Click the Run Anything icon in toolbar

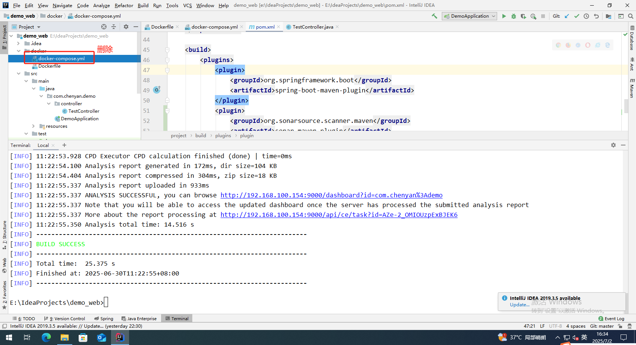(621, 16)
